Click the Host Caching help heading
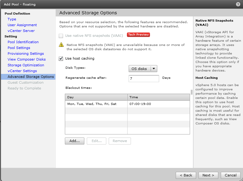This screenshot has width=243, height=181. [206, 78]
